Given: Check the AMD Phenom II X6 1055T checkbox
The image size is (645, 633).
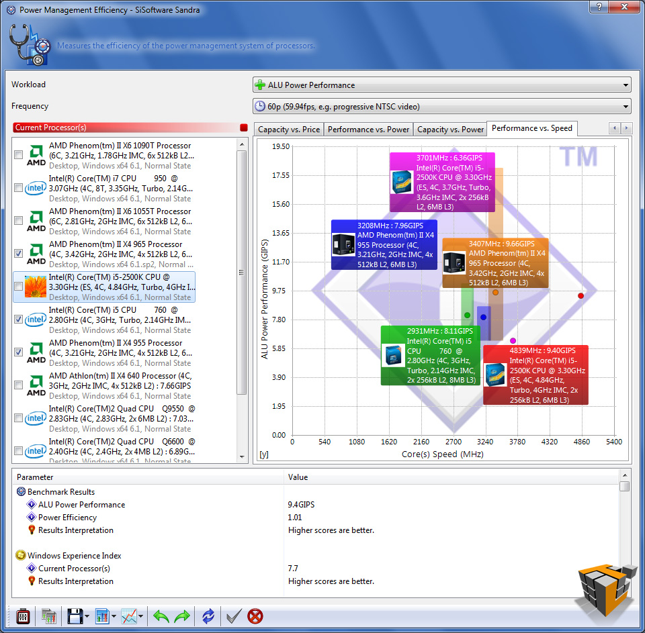Looking at the screenshot, I should point(19,221).
